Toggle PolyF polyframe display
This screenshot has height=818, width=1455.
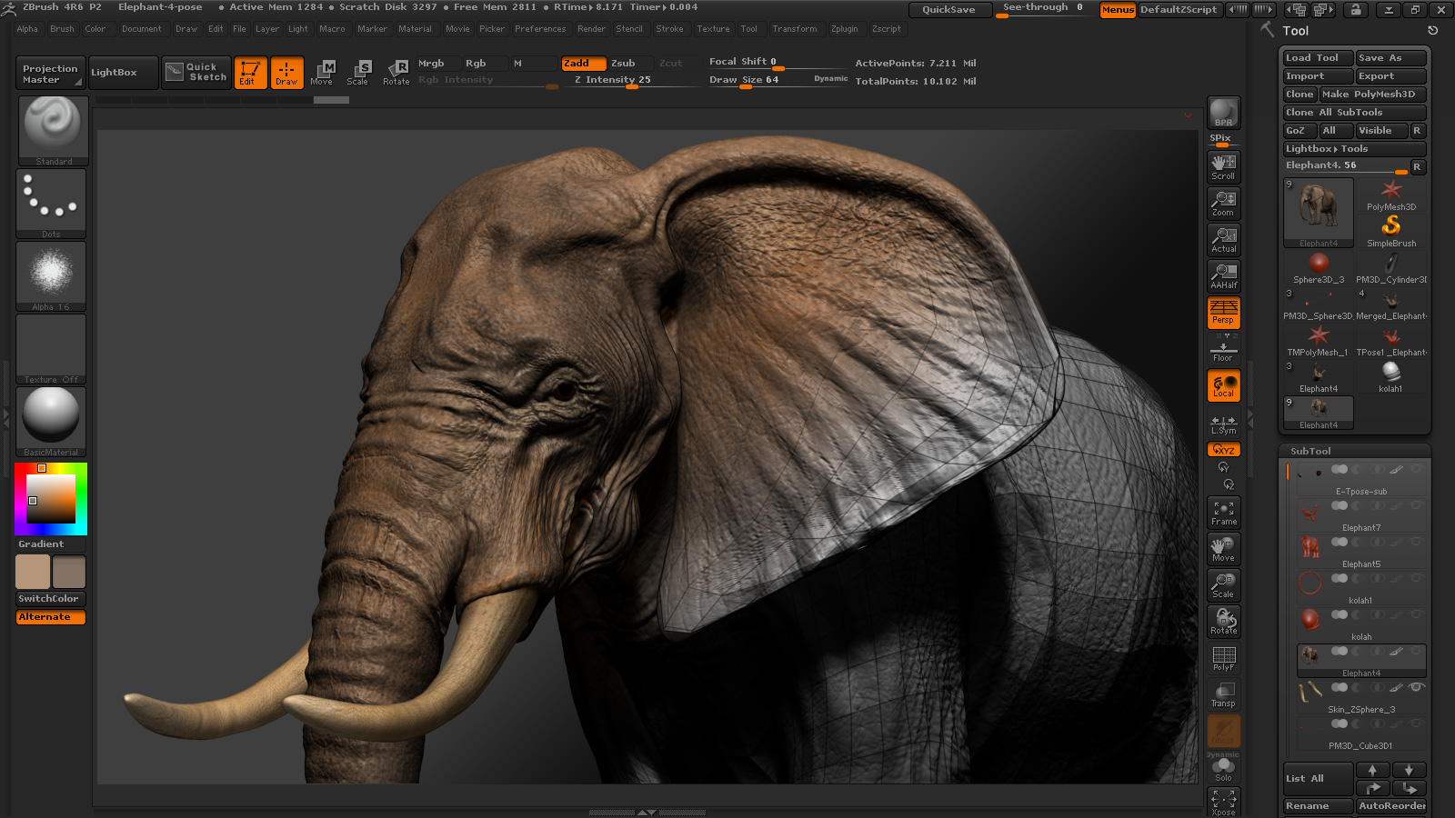click(1223, 658)
